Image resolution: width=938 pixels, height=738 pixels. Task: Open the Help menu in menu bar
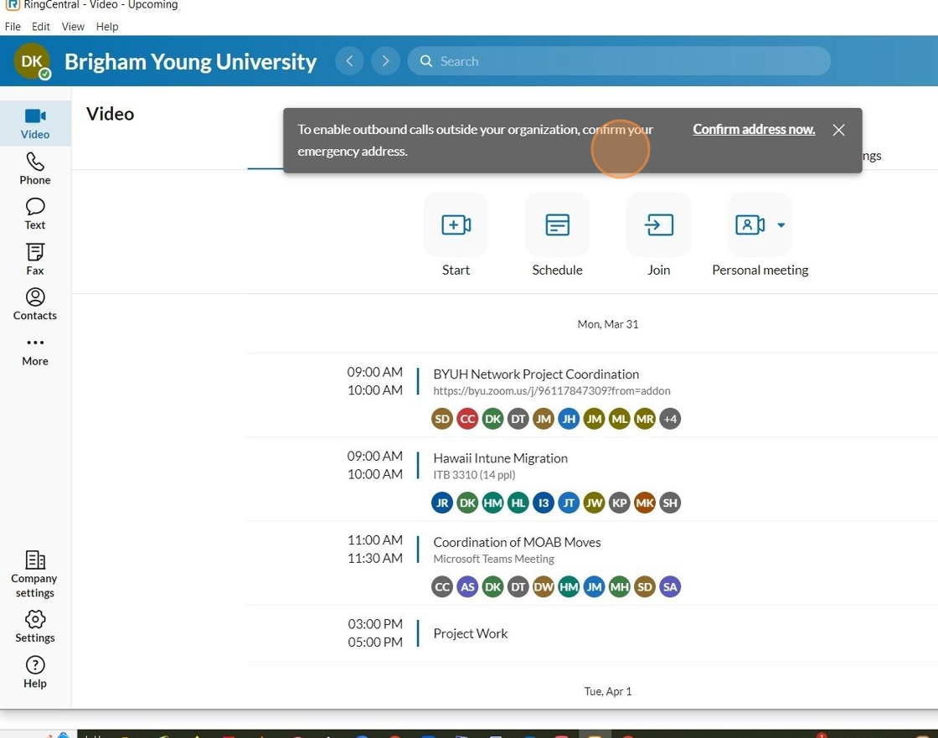pyautogui.click(x=107, y=26)
